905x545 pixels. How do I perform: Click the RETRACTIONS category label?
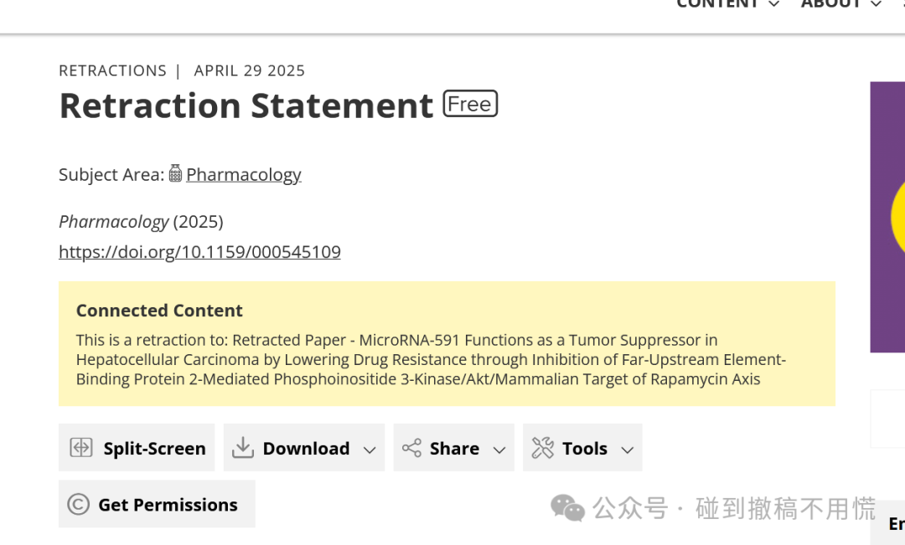(x=112, y=70)
